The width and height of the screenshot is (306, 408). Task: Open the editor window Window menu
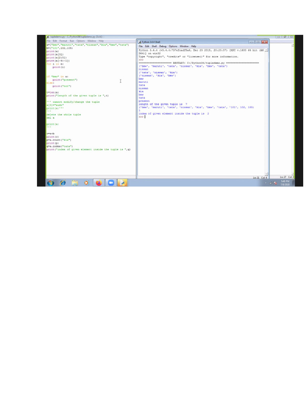pyautogui.click(x=92, y=41)
